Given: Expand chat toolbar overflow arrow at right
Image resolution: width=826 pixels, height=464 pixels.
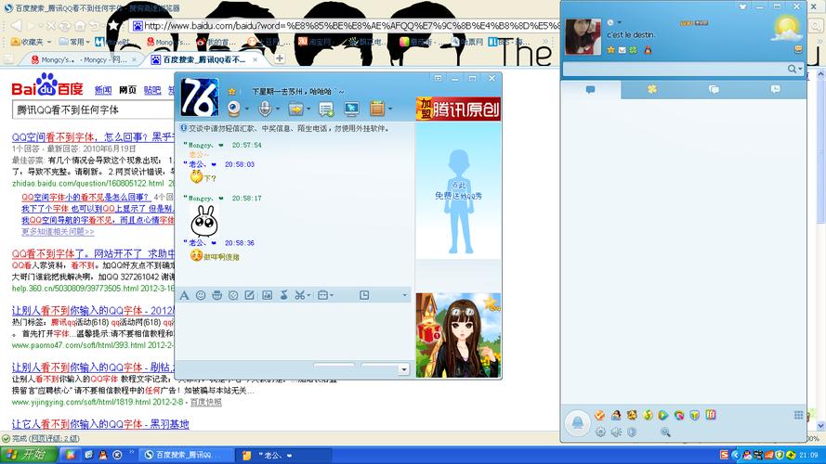Looking at the screenshot, I should 404,296.
